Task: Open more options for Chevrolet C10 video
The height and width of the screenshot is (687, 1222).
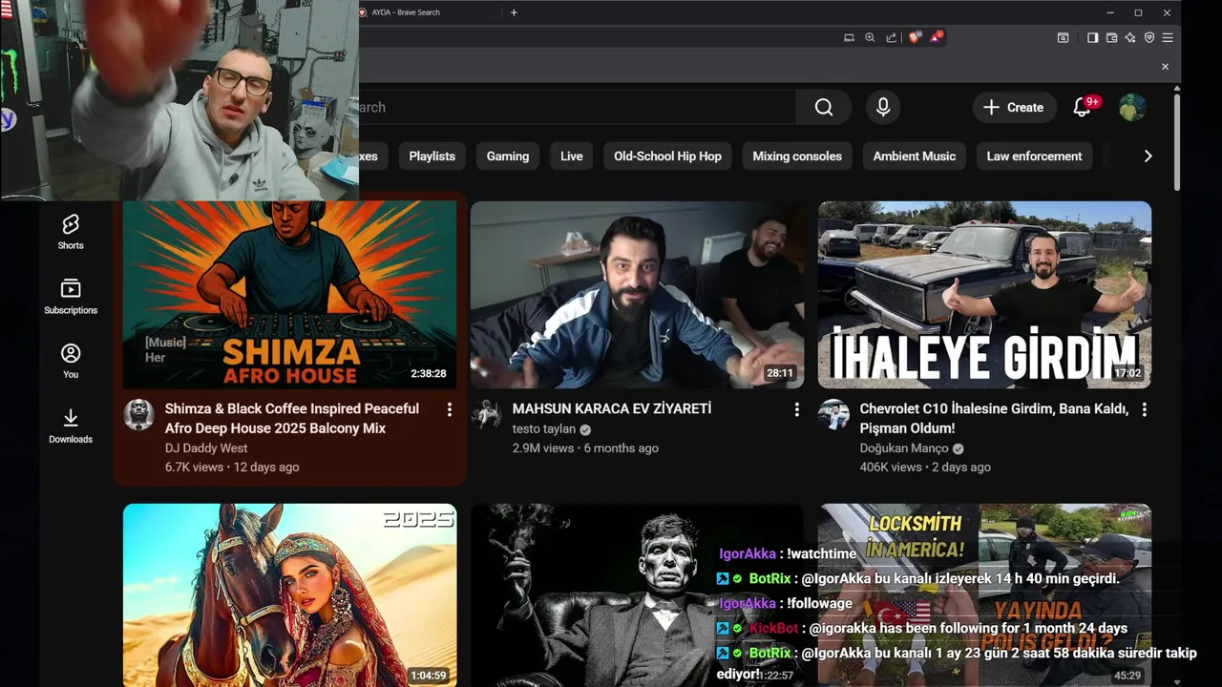Action: [1145, 409]
